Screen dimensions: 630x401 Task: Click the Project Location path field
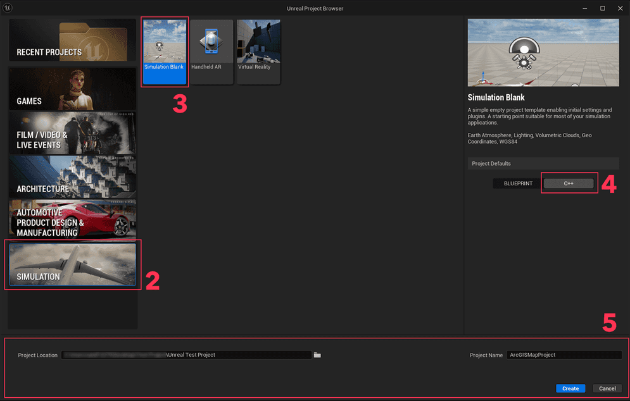pos(186,355)
